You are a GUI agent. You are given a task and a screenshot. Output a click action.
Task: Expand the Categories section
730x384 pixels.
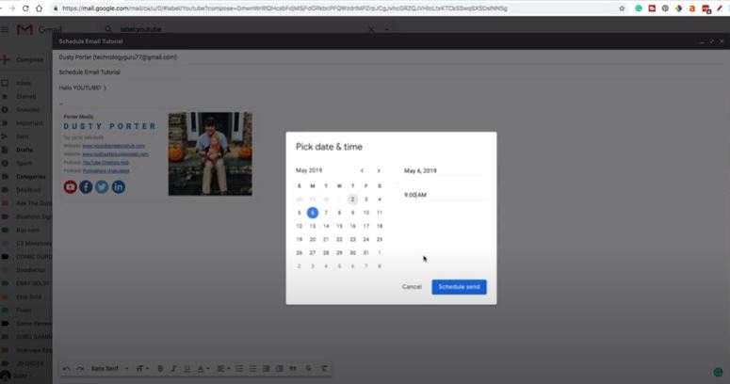pos(31,177)
